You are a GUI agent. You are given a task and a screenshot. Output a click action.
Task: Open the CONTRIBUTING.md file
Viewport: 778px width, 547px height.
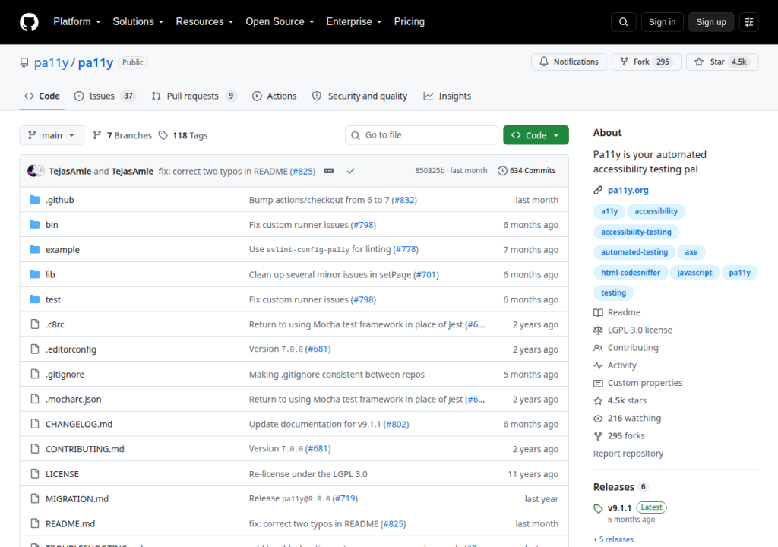[x=85, y=449]
